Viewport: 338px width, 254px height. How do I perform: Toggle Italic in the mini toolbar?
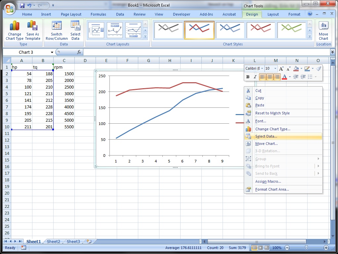[x=255, y=77]
